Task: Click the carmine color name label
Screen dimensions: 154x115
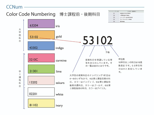Action: point(61,60)
